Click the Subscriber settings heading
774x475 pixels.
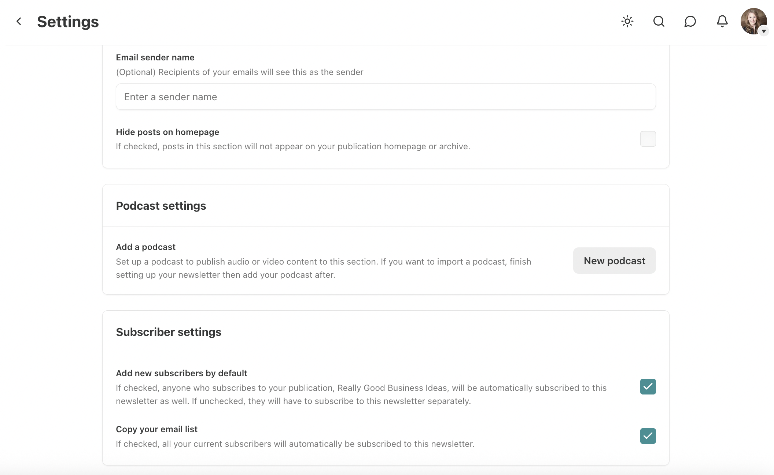169,332
